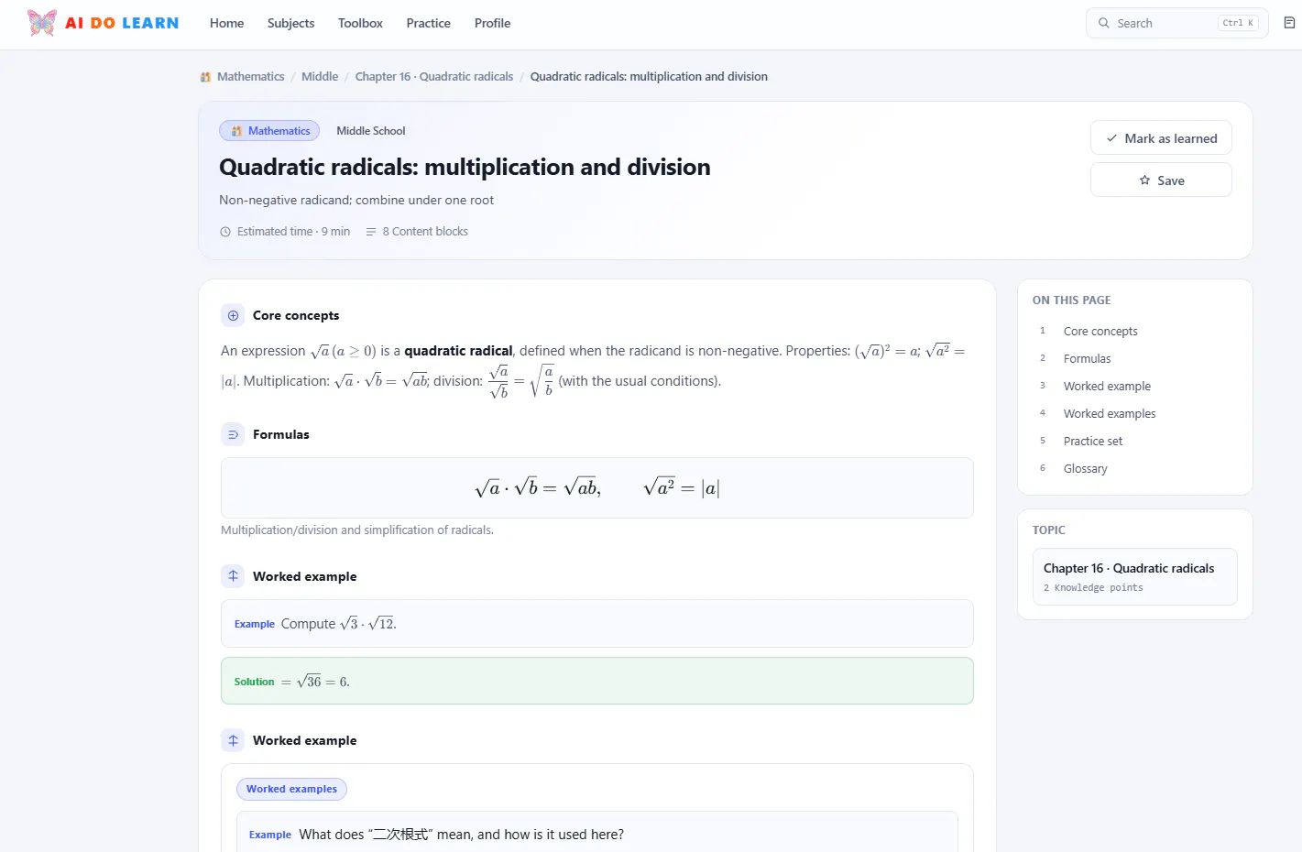The width and height of the screenshot is (1302, 852).
Task: Jump to Glossary in On This Page
Action: click(1086, 469)
